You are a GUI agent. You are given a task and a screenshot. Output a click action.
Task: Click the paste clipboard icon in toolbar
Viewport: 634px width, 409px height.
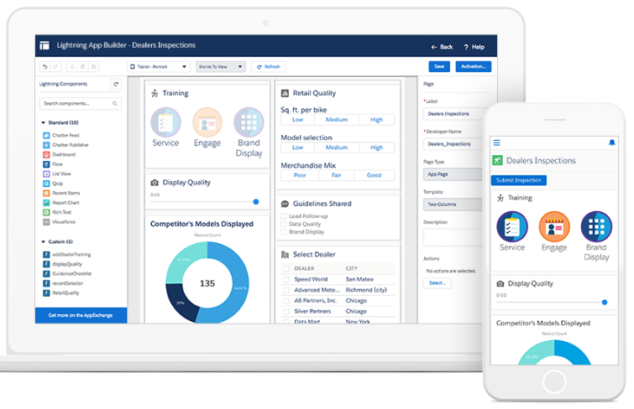[93, 66]
